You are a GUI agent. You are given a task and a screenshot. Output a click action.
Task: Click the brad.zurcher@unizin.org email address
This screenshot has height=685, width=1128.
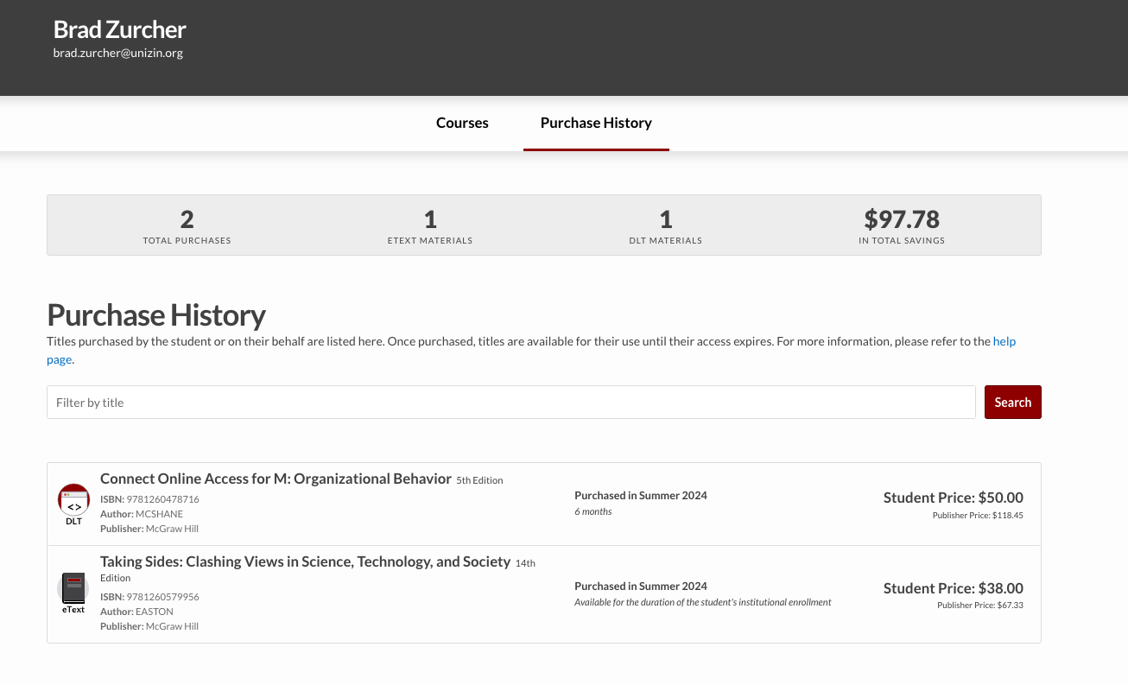click(x=117, y=53)
